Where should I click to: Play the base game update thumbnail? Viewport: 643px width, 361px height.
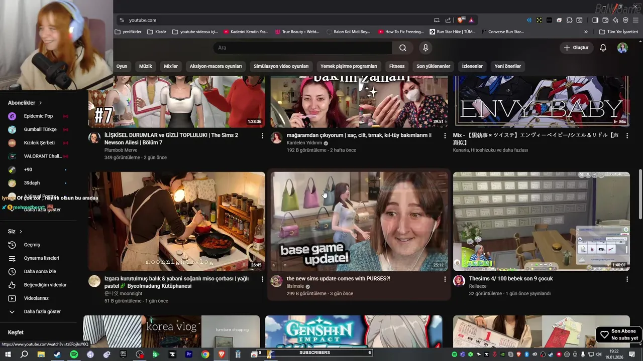[359, 222]
